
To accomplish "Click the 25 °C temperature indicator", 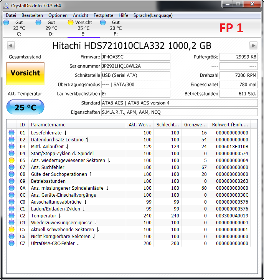I will tap(25, 107).
